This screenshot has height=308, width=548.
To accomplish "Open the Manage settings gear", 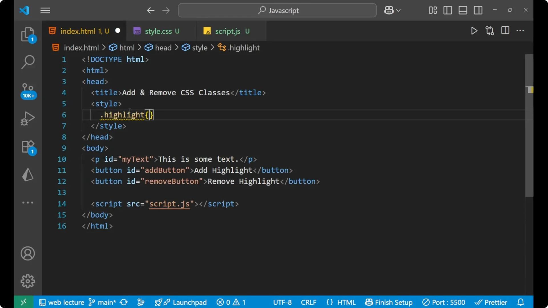I will tap(28, 281).
